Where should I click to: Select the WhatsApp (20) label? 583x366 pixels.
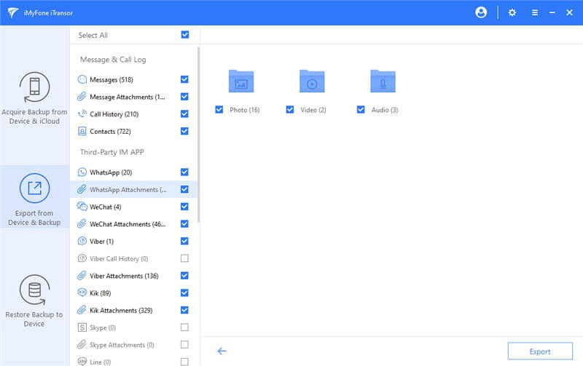point(111,172)
